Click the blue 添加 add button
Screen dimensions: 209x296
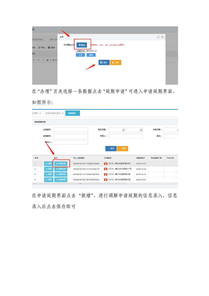coord(82,45)
